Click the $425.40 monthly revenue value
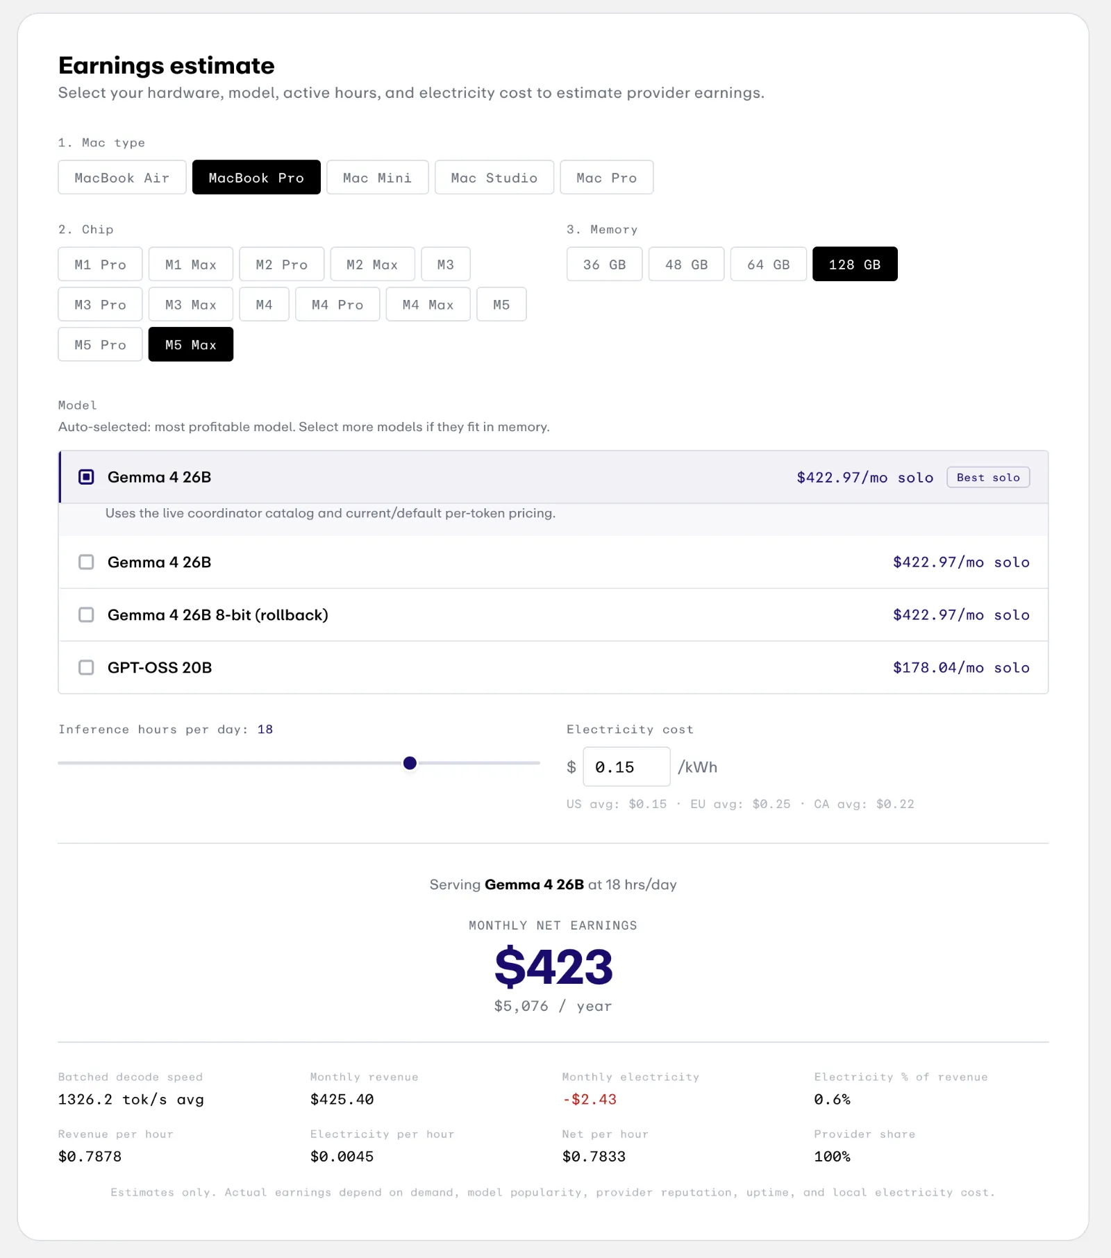Viewport: 1111px width, 1258px height. [342, 1100]
